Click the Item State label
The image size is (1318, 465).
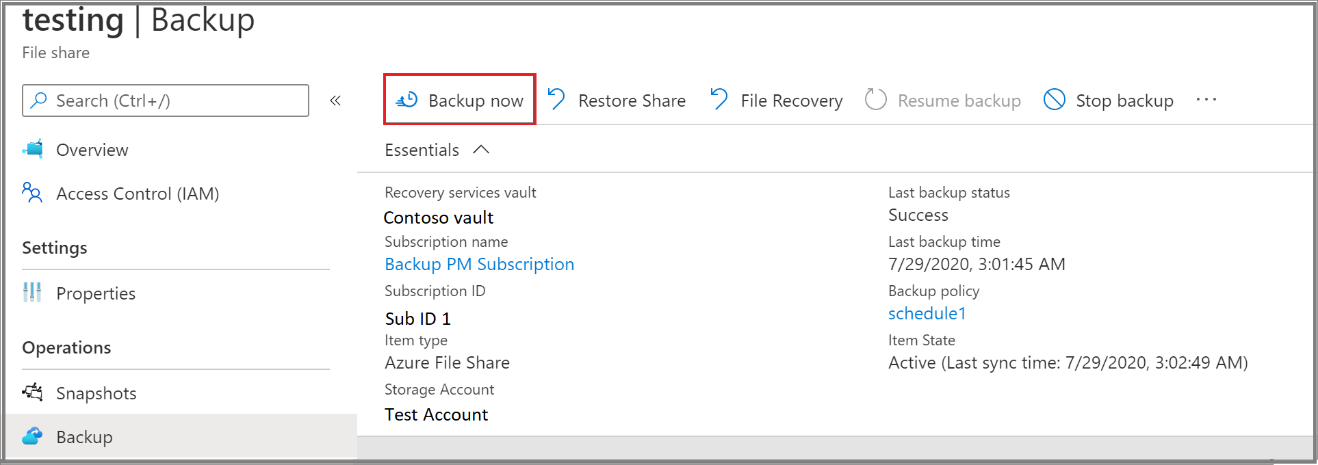(921, 340)
